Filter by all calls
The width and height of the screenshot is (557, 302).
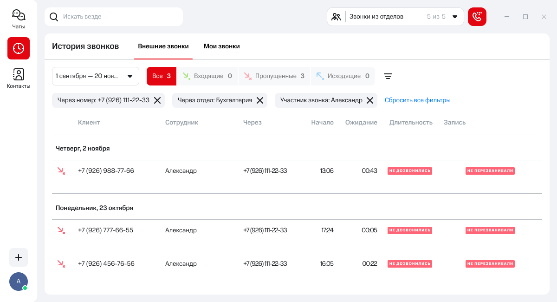click(x=162, y=76)
